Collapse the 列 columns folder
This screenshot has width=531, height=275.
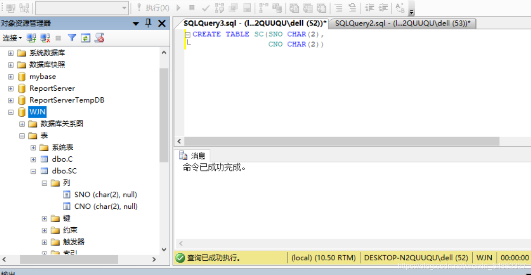(x=44, y=183)
